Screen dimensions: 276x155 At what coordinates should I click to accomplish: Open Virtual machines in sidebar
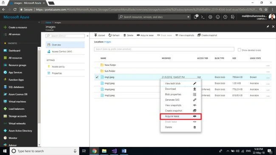(17, 101)
